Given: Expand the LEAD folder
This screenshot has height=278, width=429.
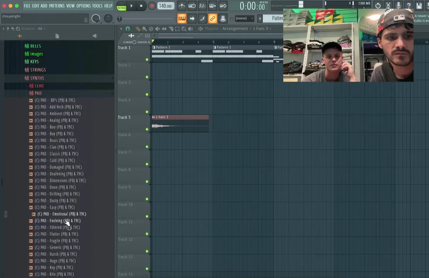Looking at the screenshot, I should coord(36,86).
